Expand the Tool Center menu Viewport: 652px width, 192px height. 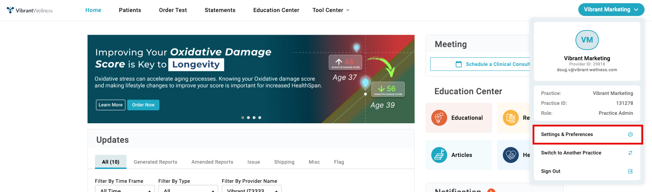(x=331, y=10)
